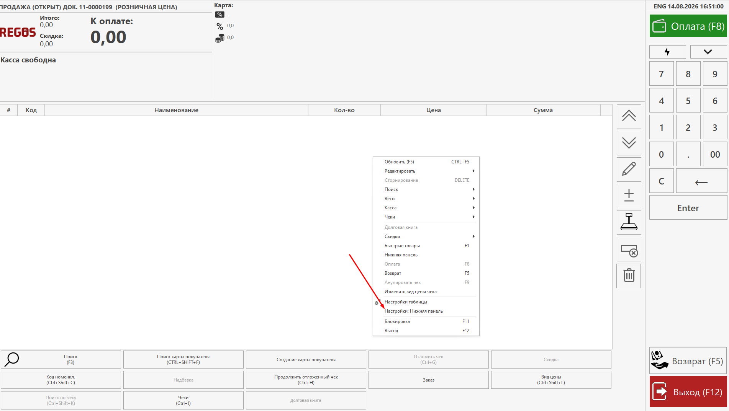The width and height of the screenshot is (729, 411).
Task: Click the percent sign icon with 0,0
Action: click(220, 26)
